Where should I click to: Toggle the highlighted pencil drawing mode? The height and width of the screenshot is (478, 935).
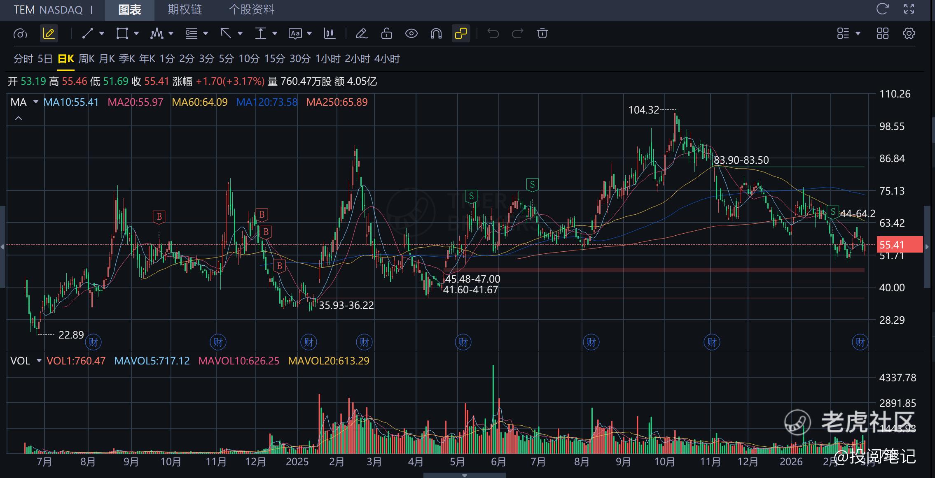point(49,34)
